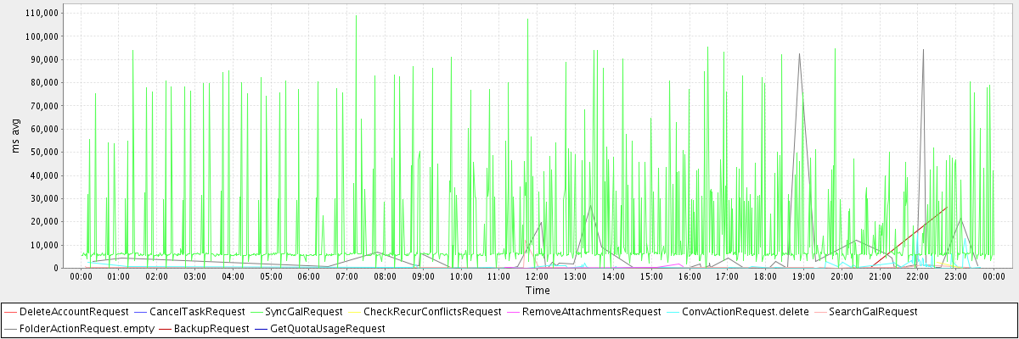This screenshot has width=1019, height=339.
Task: Select CheckRecurConflictsRequest in the legend
Action: point(432,312)
